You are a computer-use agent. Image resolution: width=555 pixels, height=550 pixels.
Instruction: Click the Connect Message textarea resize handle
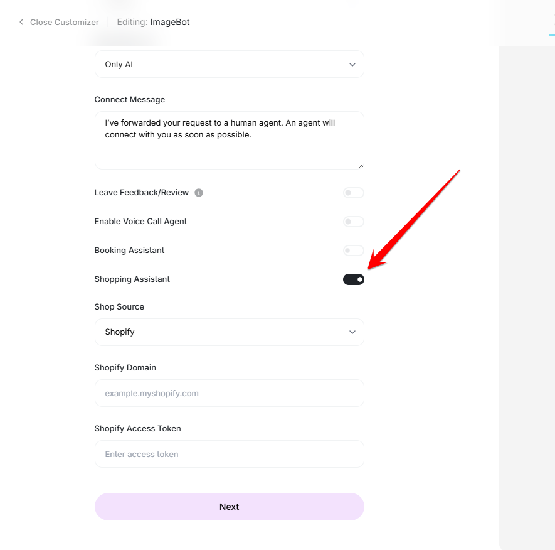[361, 166]
